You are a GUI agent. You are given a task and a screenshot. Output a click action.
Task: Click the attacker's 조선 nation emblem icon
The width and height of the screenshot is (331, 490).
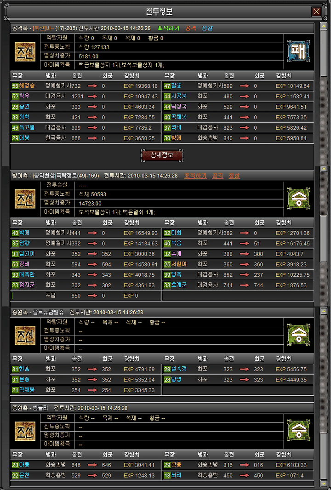click(x=25, y=51)
